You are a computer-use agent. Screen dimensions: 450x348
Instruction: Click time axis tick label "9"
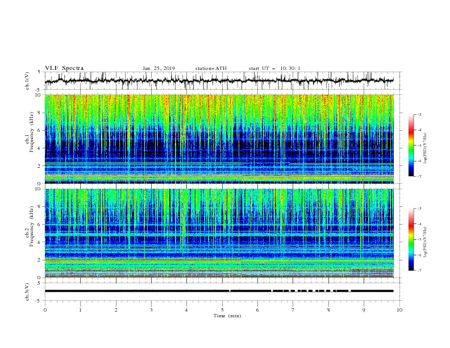(364, 310)
